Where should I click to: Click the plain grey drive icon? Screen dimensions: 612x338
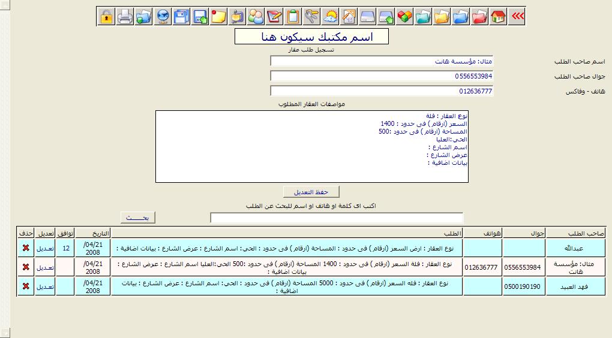pyautogui.click(x=368, y=16)
